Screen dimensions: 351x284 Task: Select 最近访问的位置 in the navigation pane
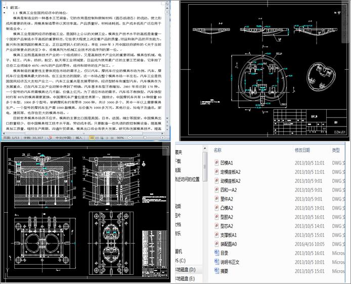click(187, 179)
